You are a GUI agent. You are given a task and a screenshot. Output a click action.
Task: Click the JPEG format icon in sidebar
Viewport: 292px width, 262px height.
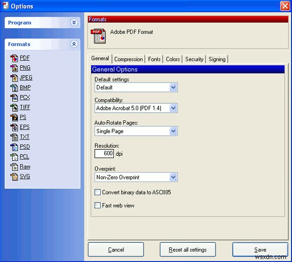[x=14, y=78]
